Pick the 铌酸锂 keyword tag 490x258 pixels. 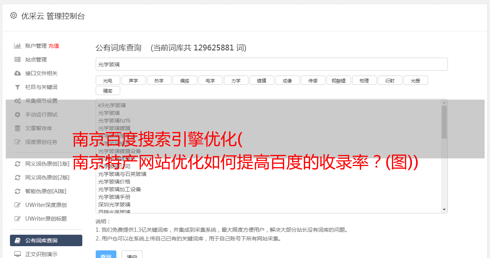[339, 80]
